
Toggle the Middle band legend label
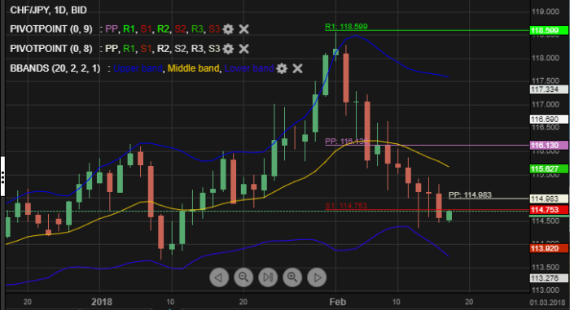(x=194, y=68)
